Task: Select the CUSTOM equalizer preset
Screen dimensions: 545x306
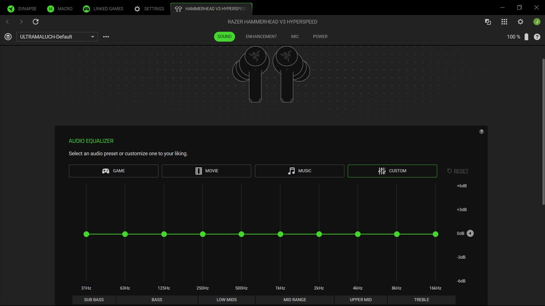Action: click(392, 171)
